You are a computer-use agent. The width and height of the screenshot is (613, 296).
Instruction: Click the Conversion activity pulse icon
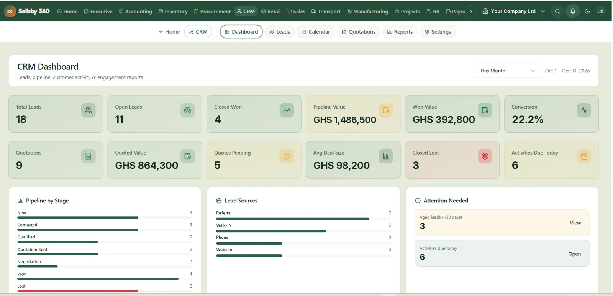[x=584, y=110]
